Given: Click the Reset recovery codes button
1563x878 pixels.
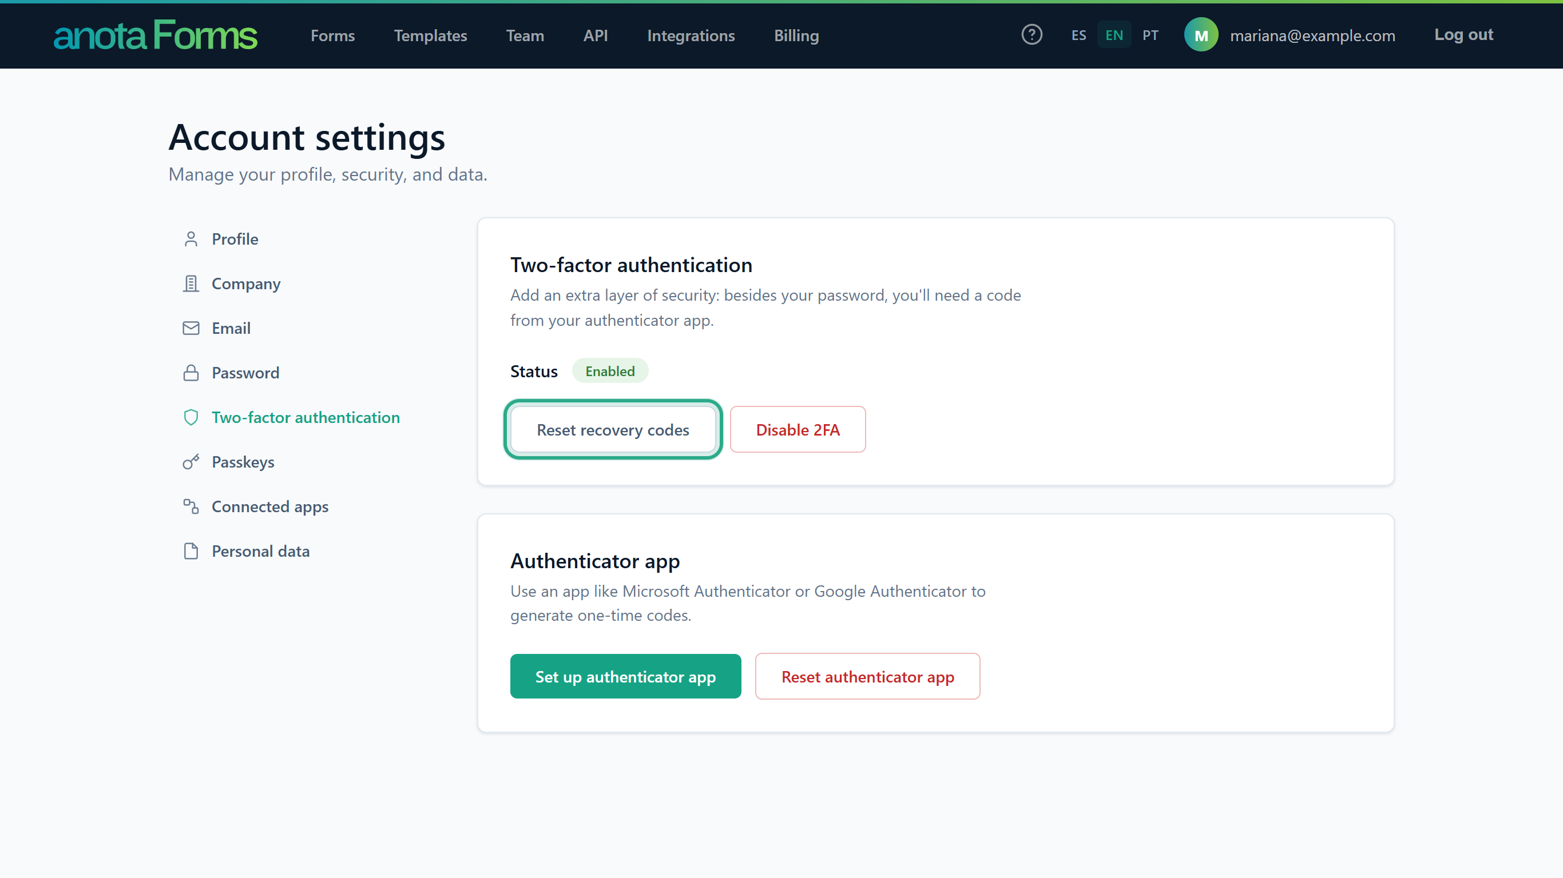Looking at the screenshot, I should 613,429.
